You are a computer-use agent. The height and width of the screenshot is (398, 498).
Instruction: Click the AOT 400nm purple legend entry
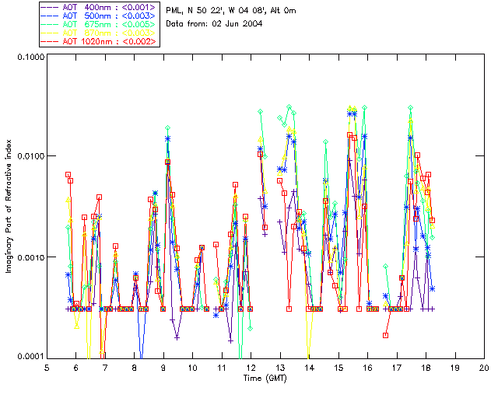(x=100, y=7)
